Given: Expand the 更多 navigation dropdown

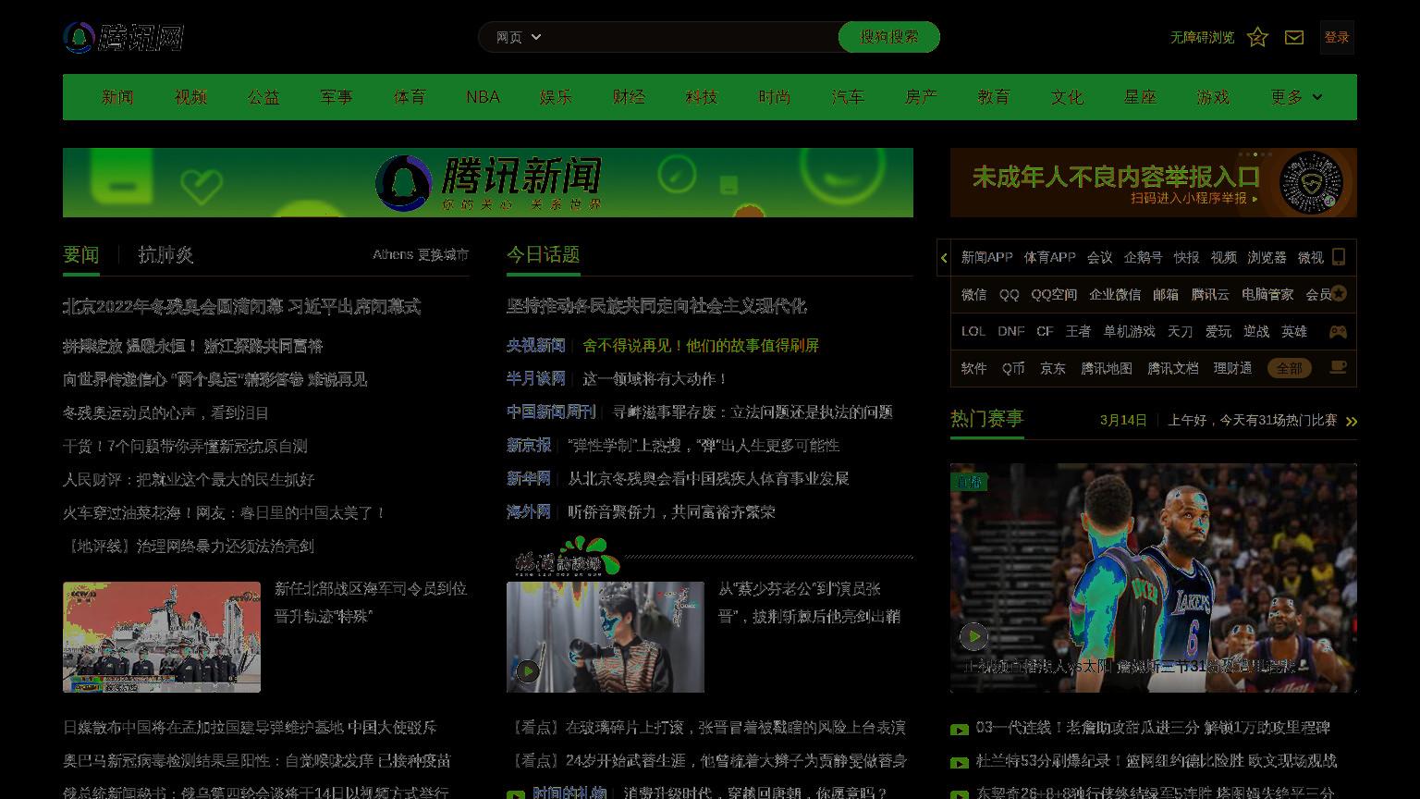Looking at the screenshot, I should coord(1296,97).
